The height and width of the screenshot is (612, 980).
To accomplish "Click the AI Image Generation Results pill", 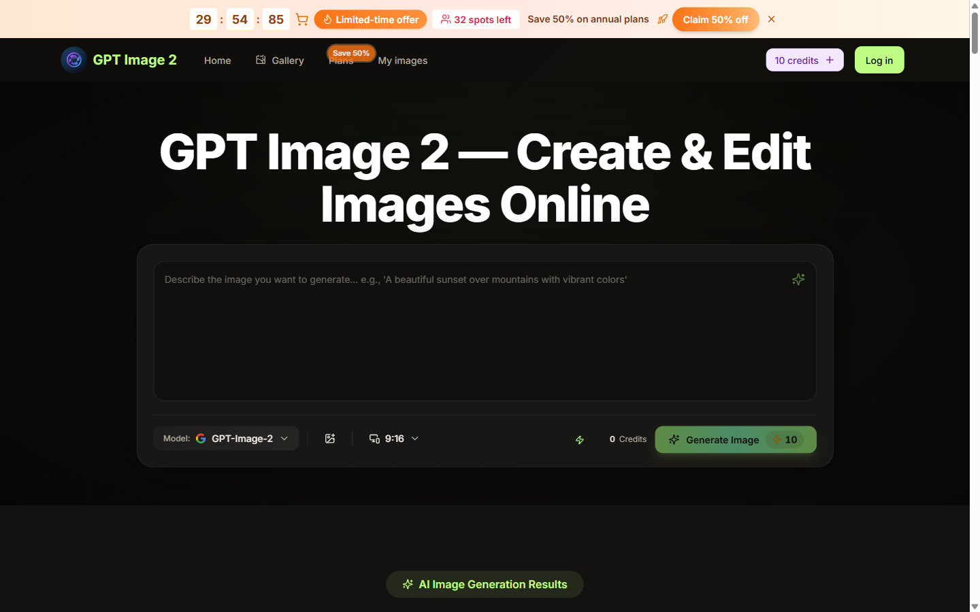I will coord(485,584).
